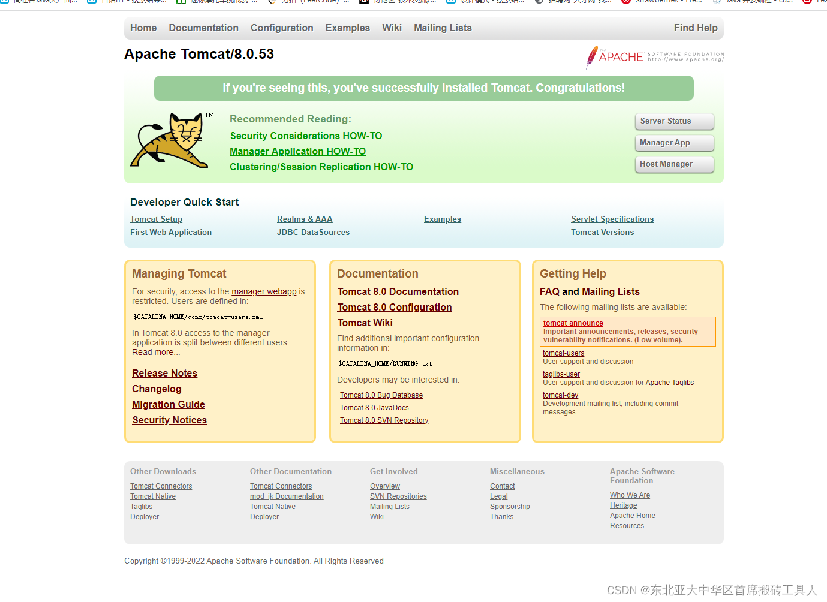Open the Heritage link
This screenshot has height=602, width=827.
tap(624, 505)
